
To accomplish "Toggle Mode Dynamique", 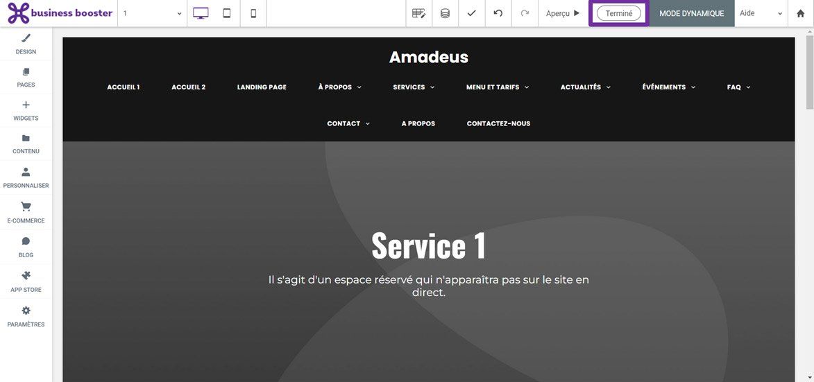I will tap(691, 13).
